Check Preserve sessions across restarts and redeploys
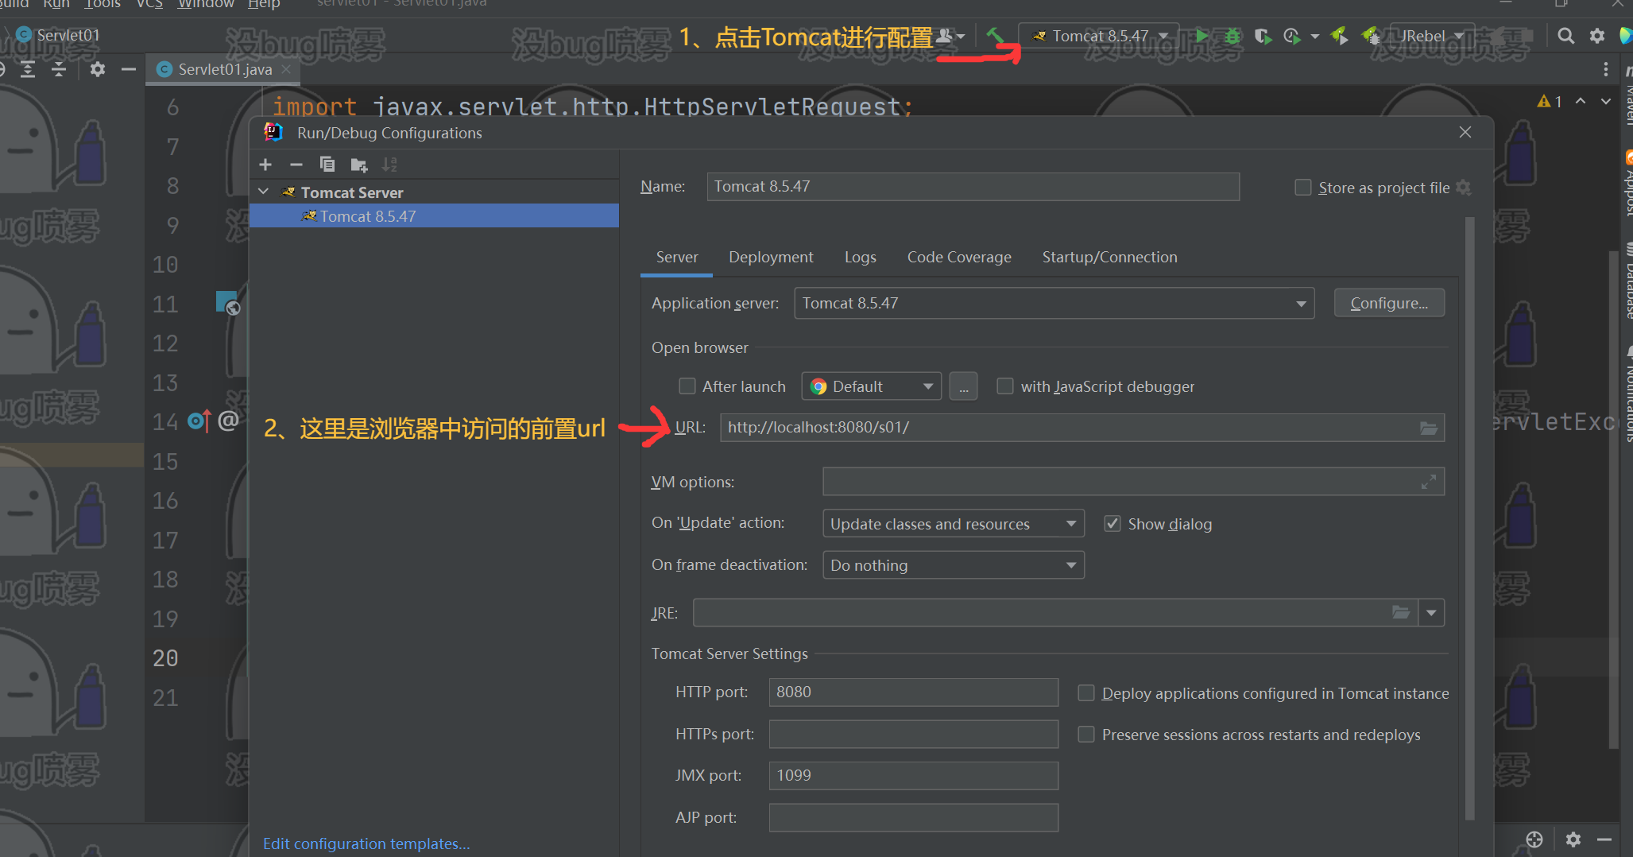 (x=1086, y=735)
